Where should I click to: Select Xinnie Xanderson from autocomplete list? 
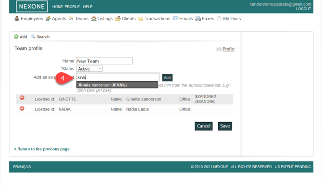click(117, 85)
